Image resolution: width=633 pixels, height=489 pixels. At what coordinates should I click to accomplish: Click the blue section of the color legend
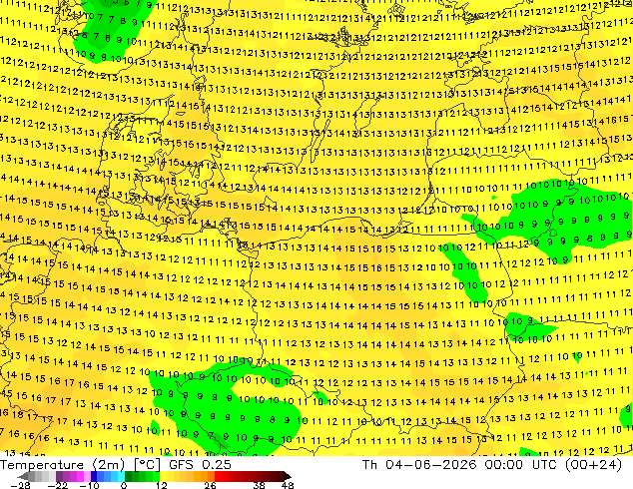[x=108, y=476]
